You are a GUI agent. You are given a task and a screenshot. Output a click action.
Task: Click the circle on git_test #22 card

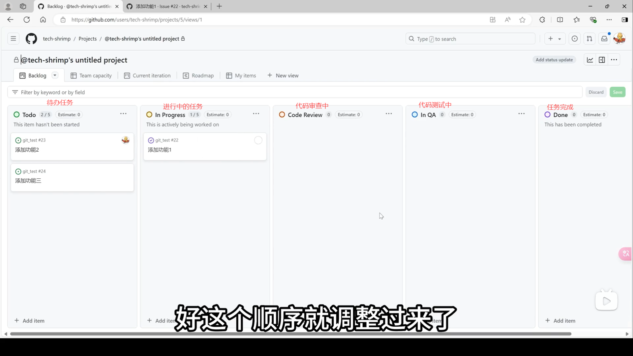click(258, 140)
